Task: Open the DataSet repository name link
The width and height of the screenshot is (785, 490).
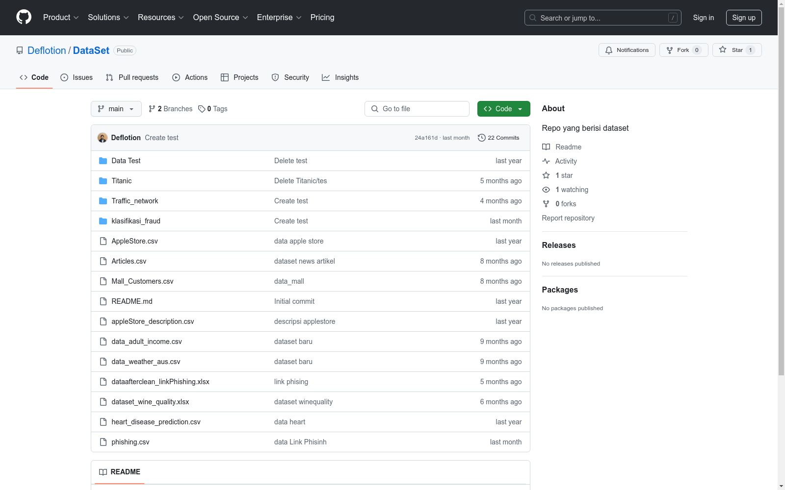Action: tap(91, 50)
